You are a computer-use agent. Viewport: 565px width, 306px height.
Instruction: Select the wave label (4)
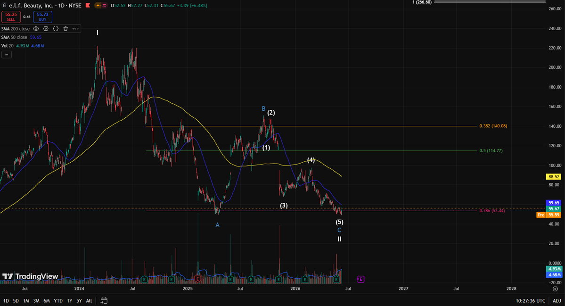311,160
